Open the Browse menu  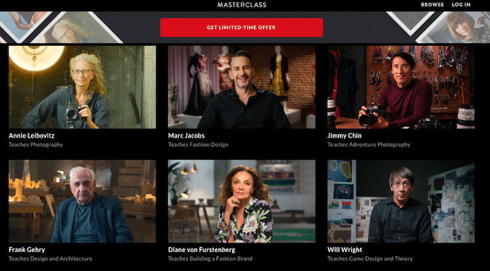pyautogui.click(x=433, y=5)
